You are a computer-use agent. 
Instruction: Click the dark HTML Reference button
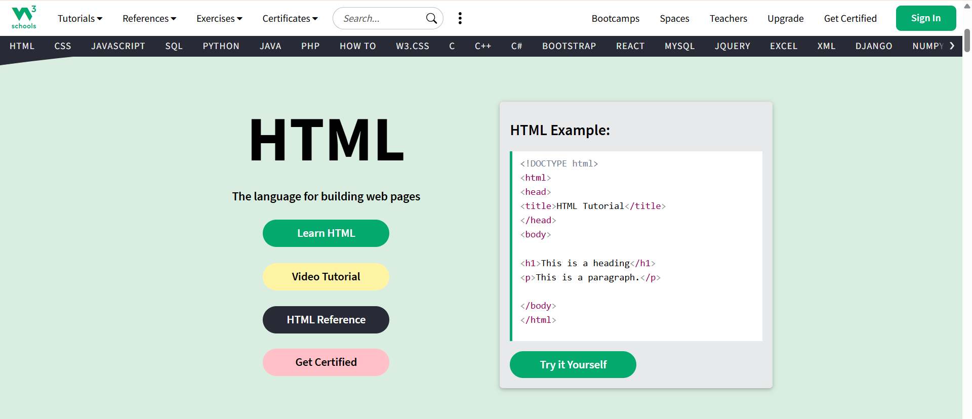326,319
